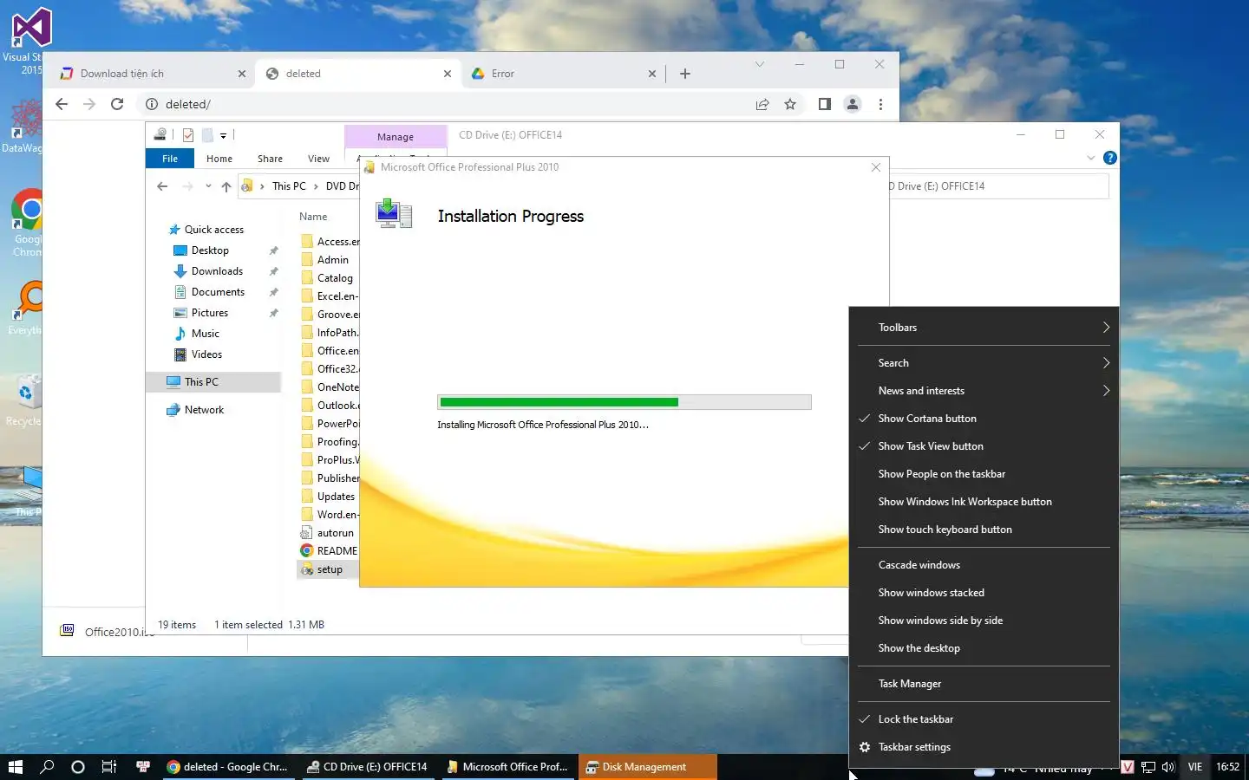Click the Office installation progress bar

tap(624, 402)
